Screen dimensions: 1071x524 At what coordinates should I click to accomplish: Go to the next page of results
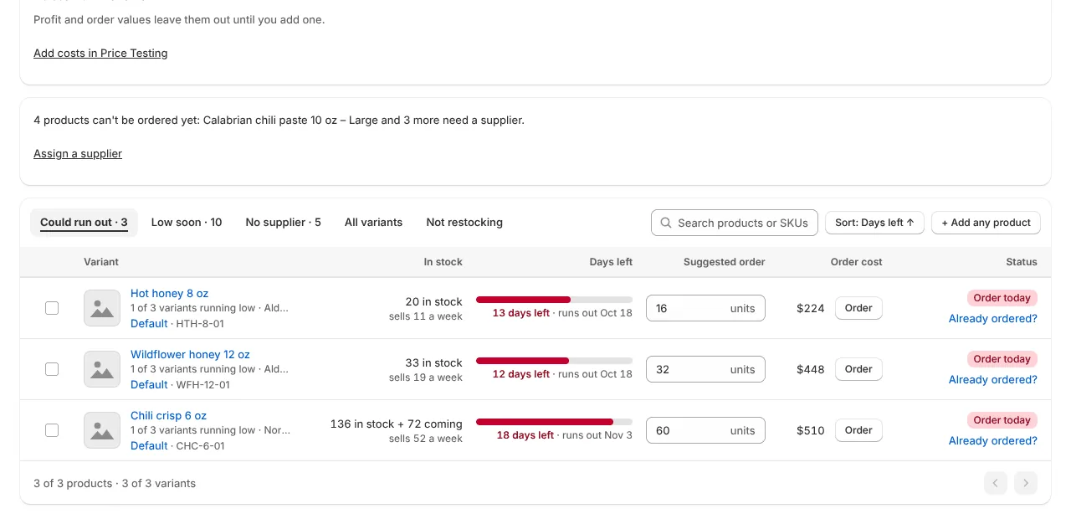point(1026,483)
